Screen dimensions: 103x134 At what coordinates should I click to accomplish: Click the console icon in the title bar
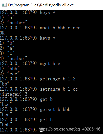tap(4, 5)
